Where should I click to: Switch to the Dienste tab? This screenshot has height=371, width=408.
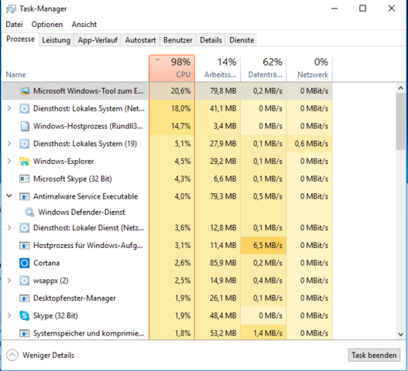(242, 40)
